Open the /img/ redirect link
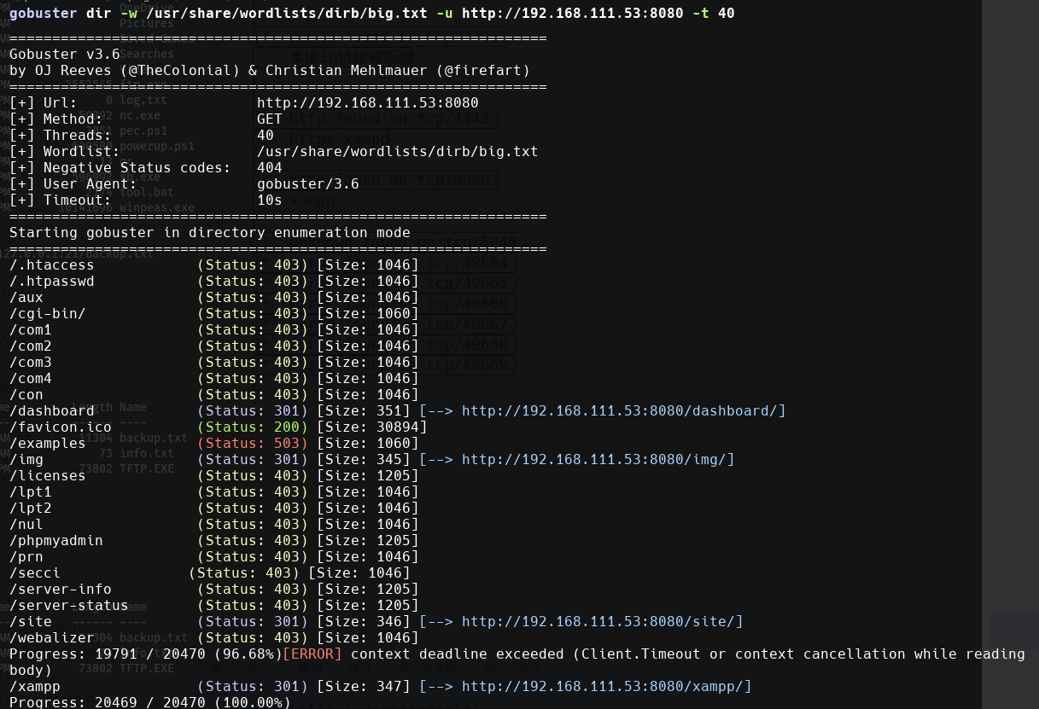Image resolution: width=1039 pixels, height=709 pixels. [598, 460]
